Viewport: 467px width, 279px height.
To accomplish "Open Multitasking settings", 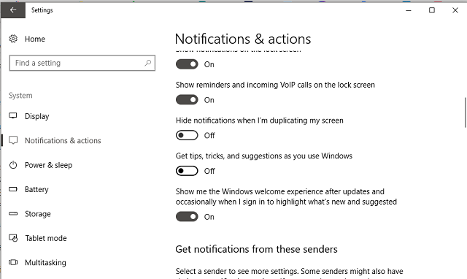I will tap(45, 263).
